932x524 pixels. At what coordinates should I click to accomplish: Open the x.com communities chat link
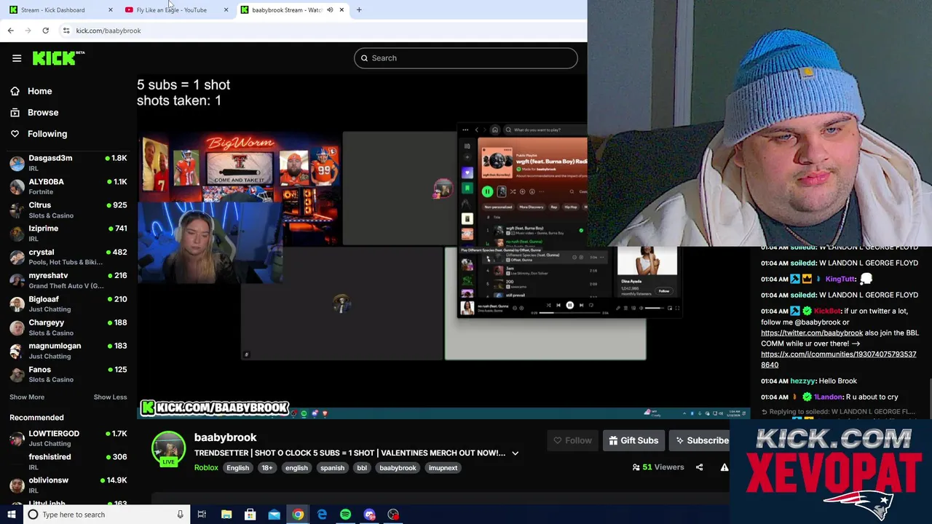pyautogui.click(x=839, y=360)
